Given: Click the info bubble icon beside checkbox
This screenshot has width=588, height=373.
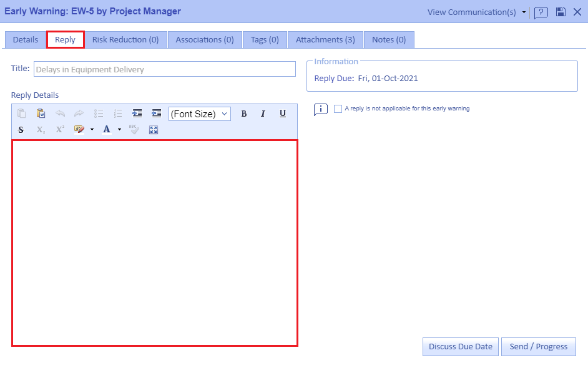Looking at the screenshot, I should click(x=320, y=109).
